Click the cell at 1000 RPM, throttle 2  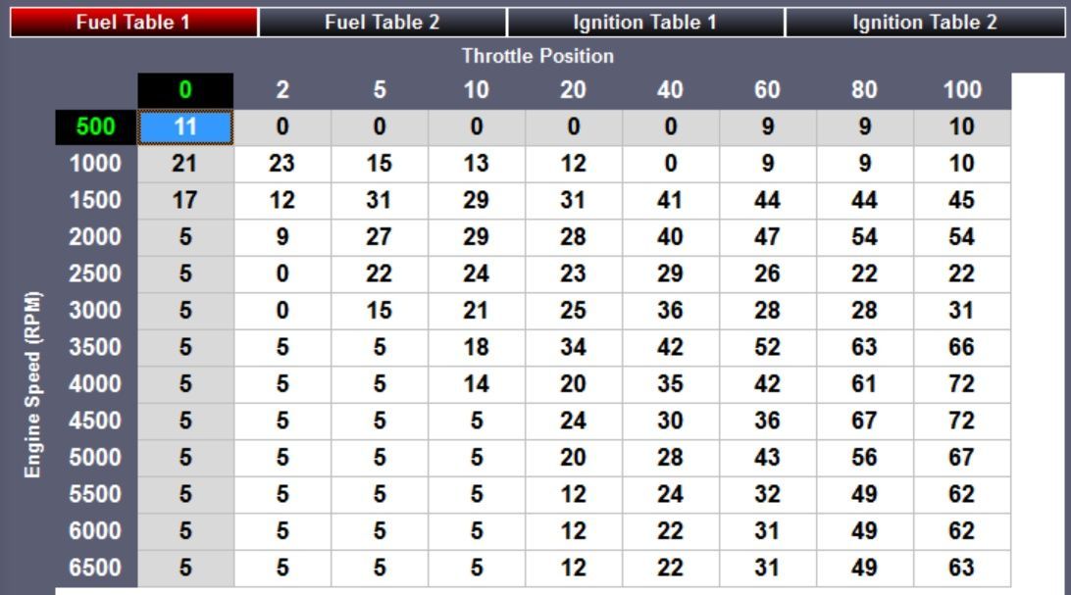click(282, 164)
